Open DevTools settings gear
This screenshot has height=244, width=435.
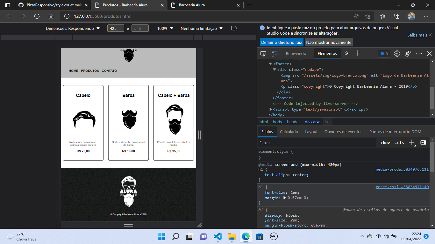pyautogui.click(x=397, y=53)
